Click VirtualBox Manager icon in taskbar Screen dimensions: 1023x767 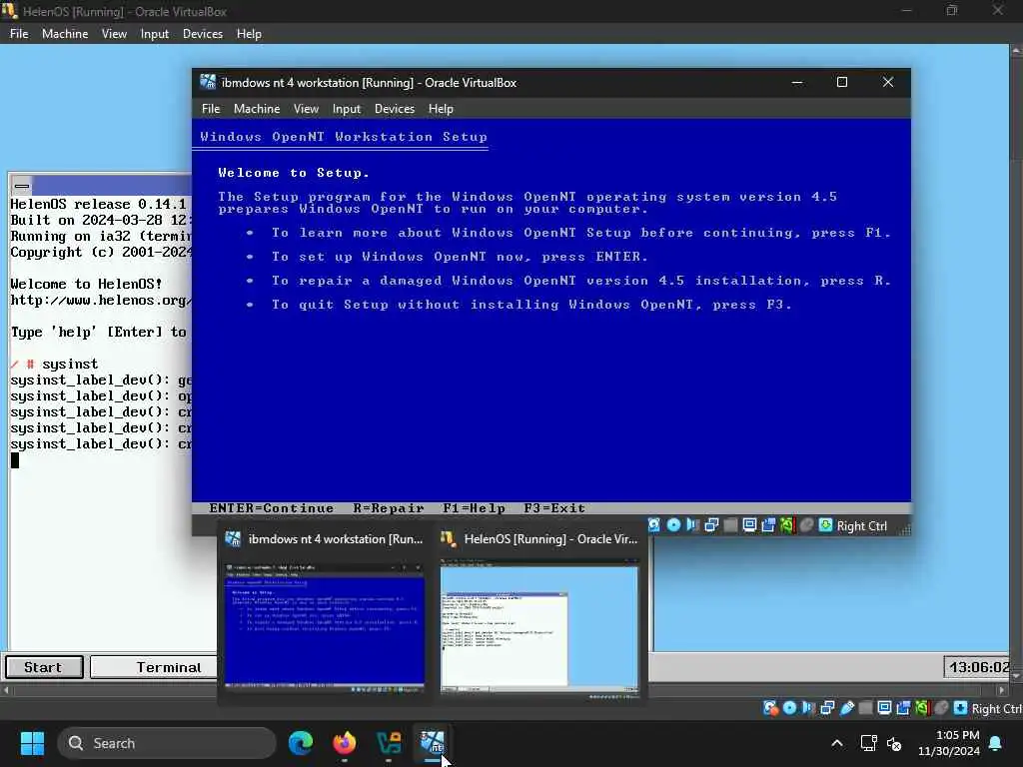pos(389,742)
